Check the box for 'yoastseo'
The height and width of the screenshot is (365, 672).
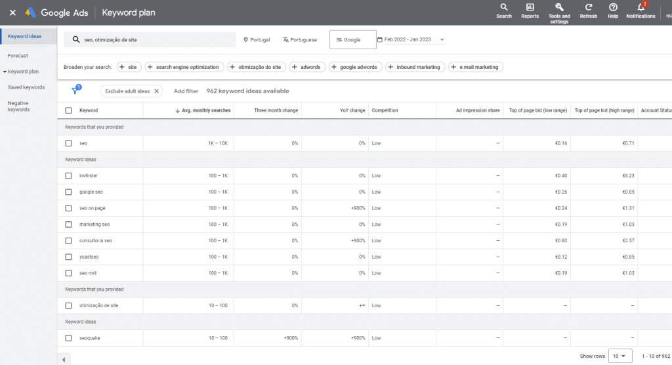(68, 257)
